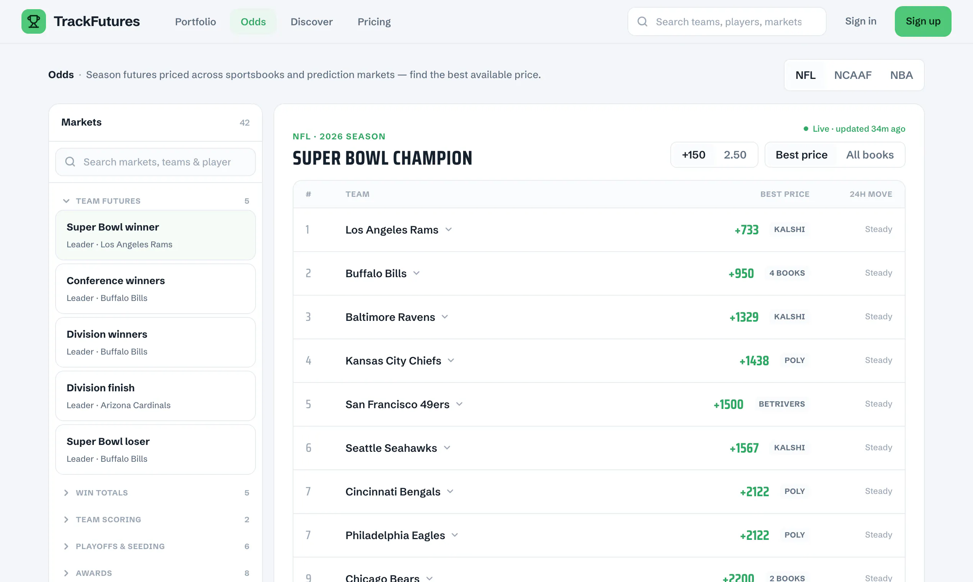The image size is (973, 582).
Task: Focus the teams, players, markets search field
Action: coord(727,21)
